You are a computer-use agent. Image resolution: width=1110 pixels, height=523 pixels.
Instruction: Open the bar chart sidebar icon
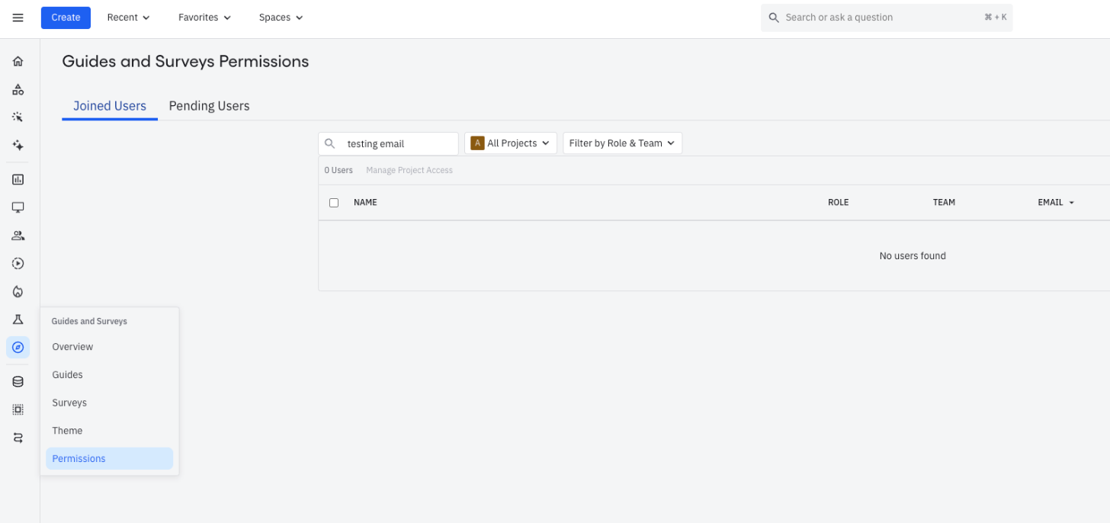(18, 180)
